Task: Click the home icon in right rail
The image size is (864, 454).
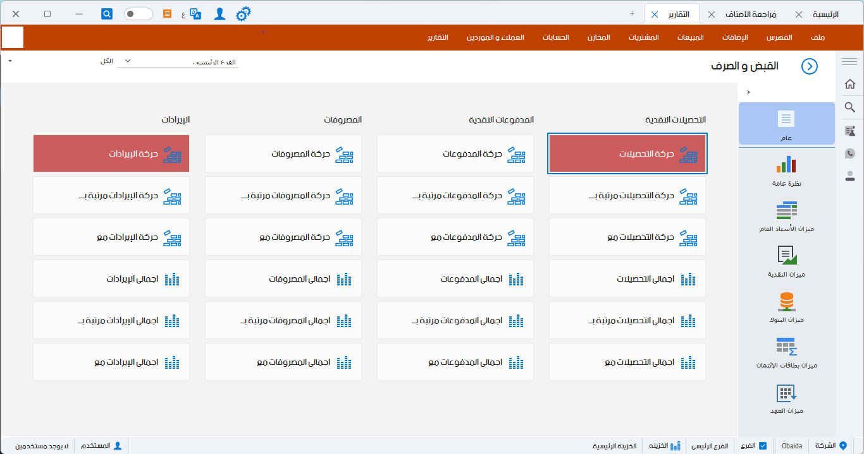Action: click(850, 84)
